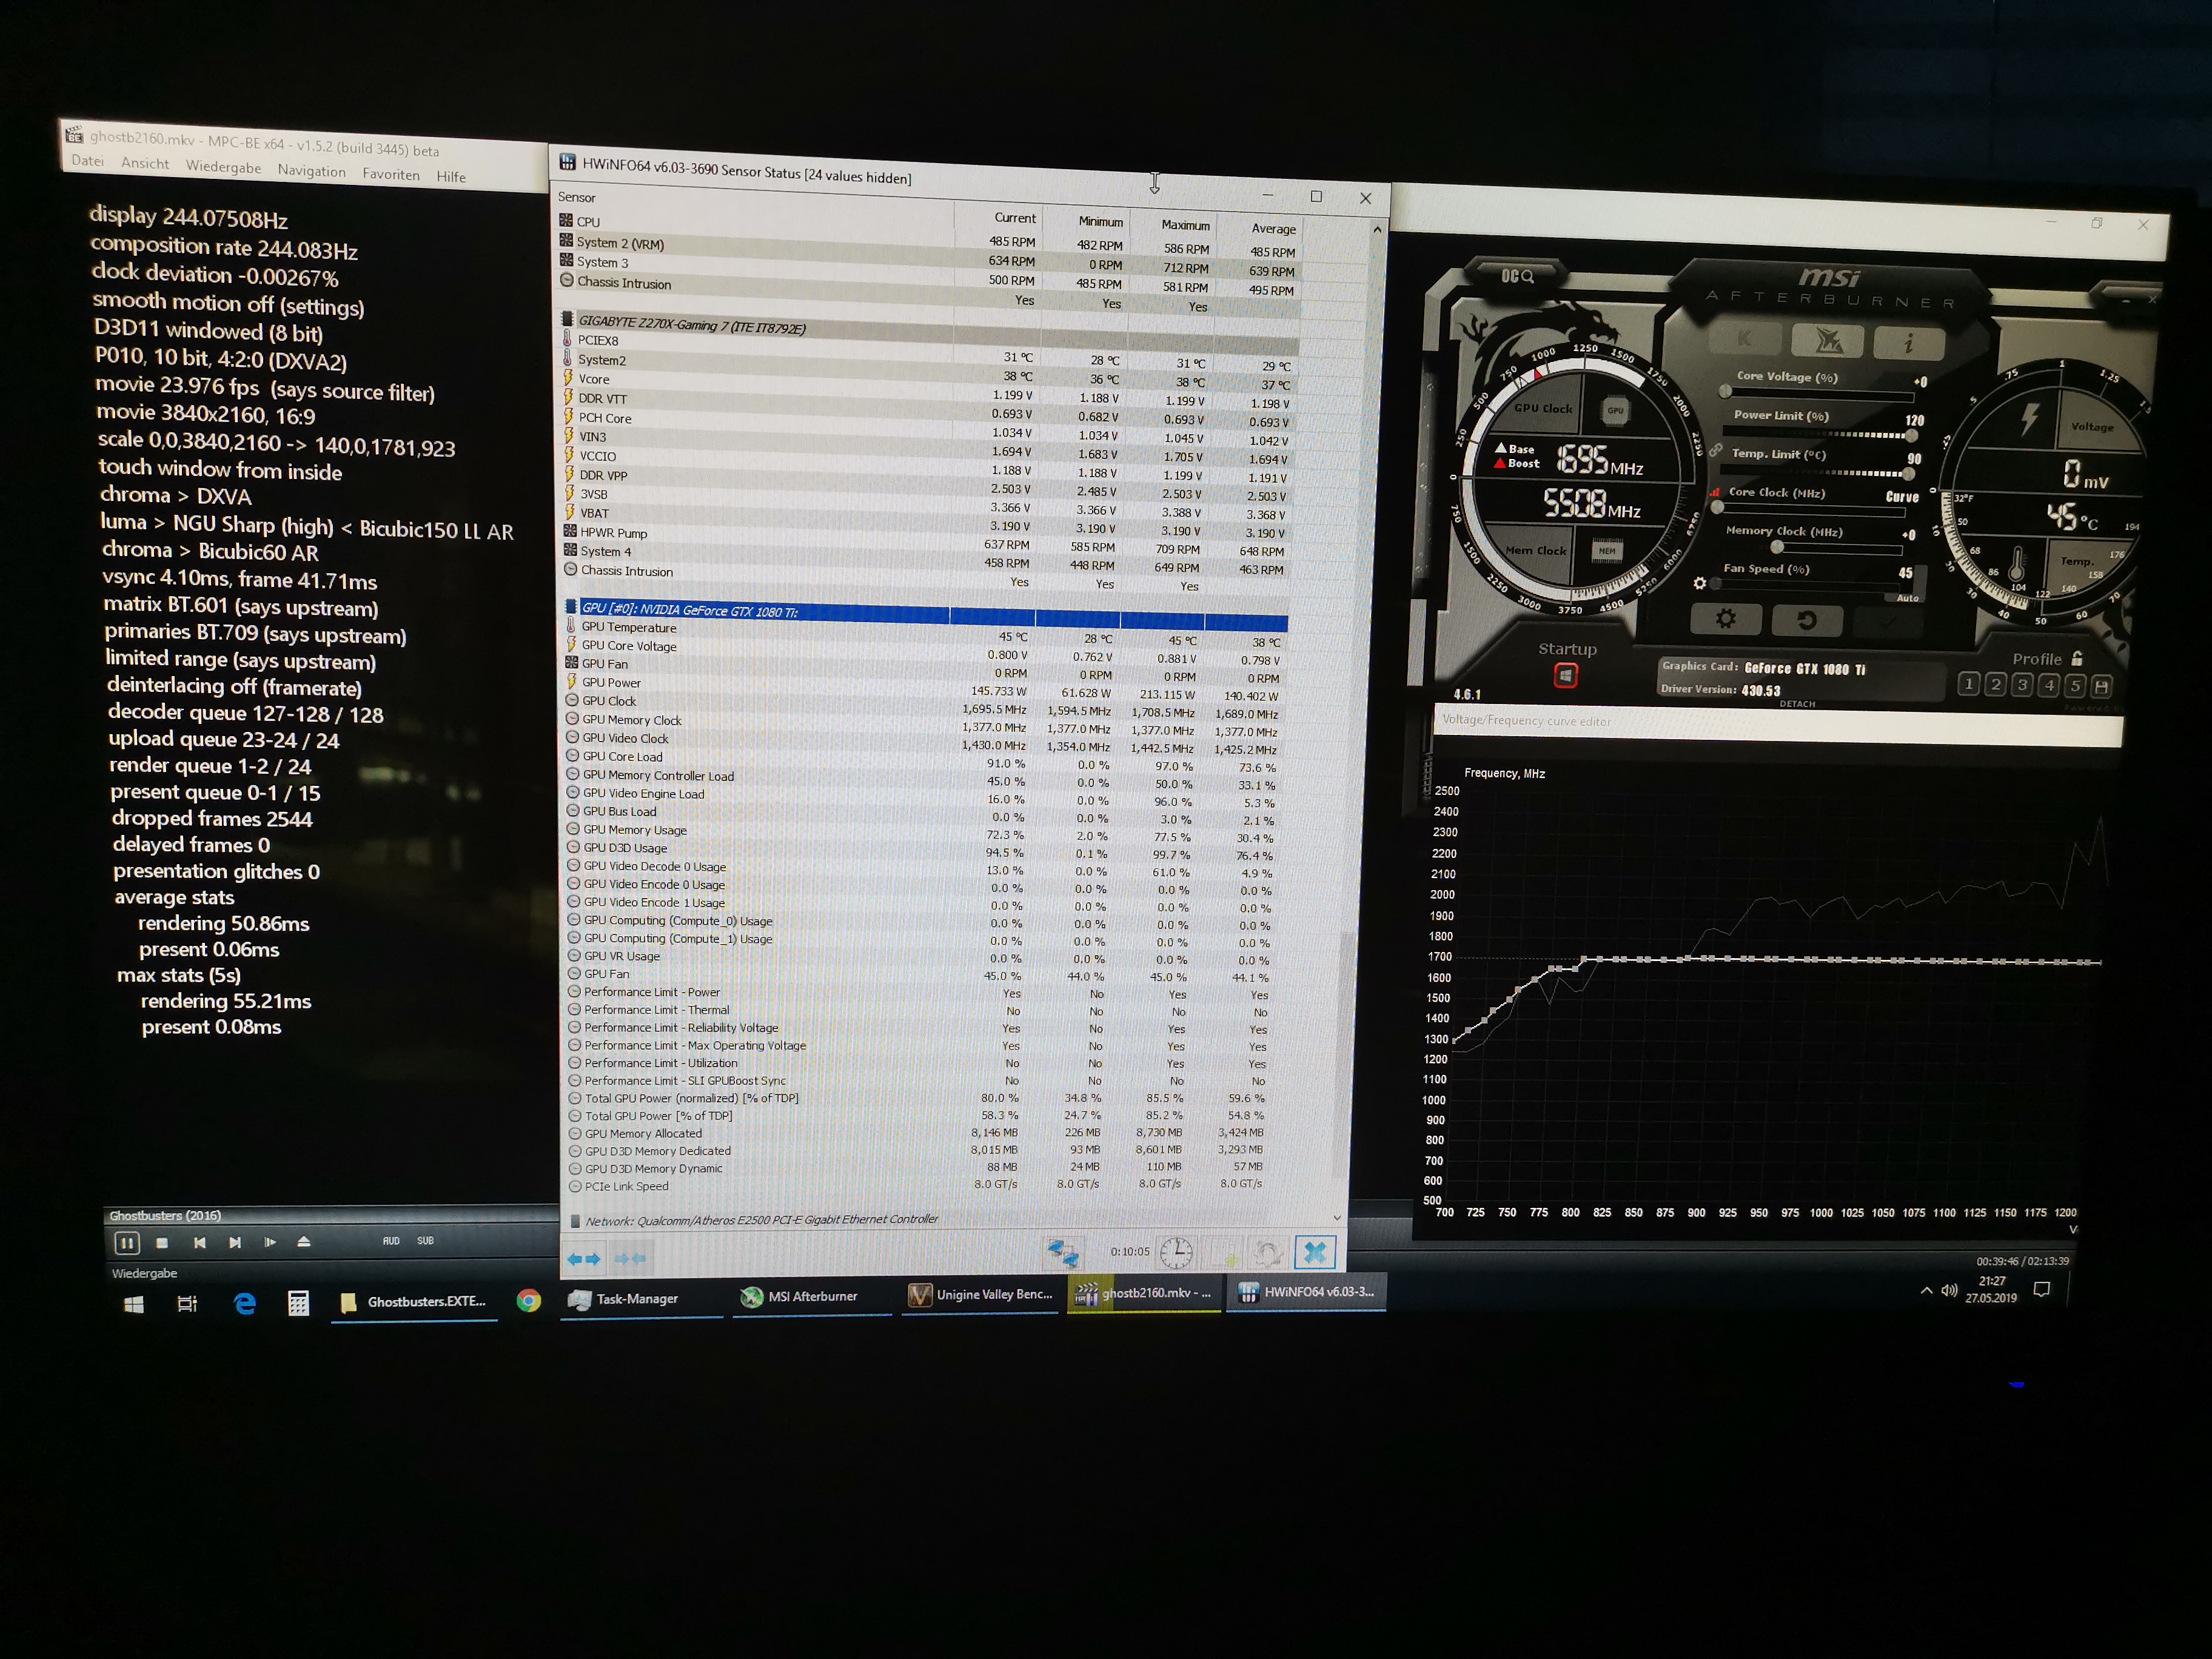Open the SUB subtitle track selector

pos(426,1241)
